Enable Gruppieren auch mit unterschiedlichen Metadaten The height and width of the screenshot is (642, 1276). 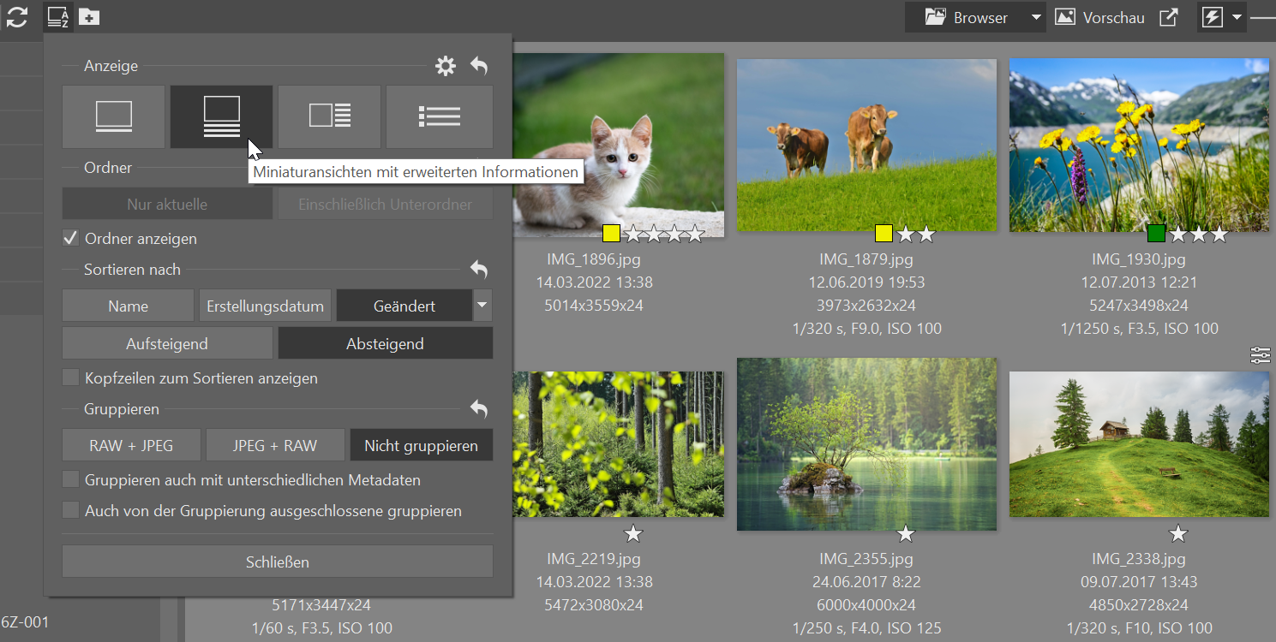pos(71,479)
